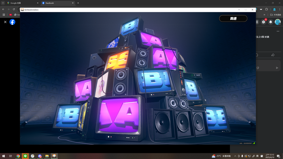The height and width of the screenshot is (159, 283).
Task: Close the ZenlessZoneZero window
Action: tap(252, 10)
